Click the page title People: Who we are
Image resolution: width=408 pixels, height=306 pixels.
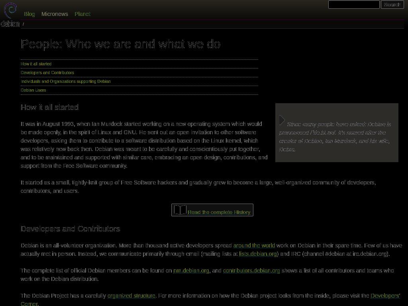coord(121,44)
